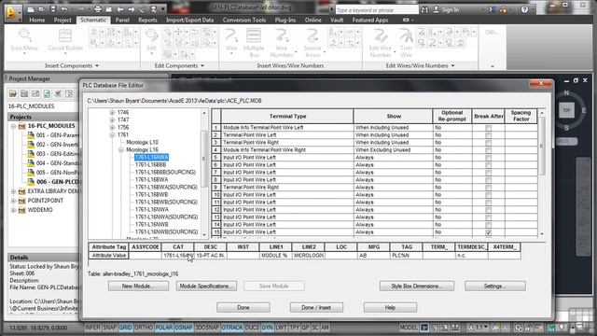Toggle ORTHO mode in status bar

point(144,328)
